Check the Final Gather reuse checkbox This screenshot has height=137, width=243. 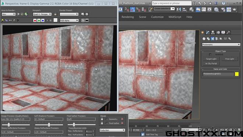tap(107, 123)
